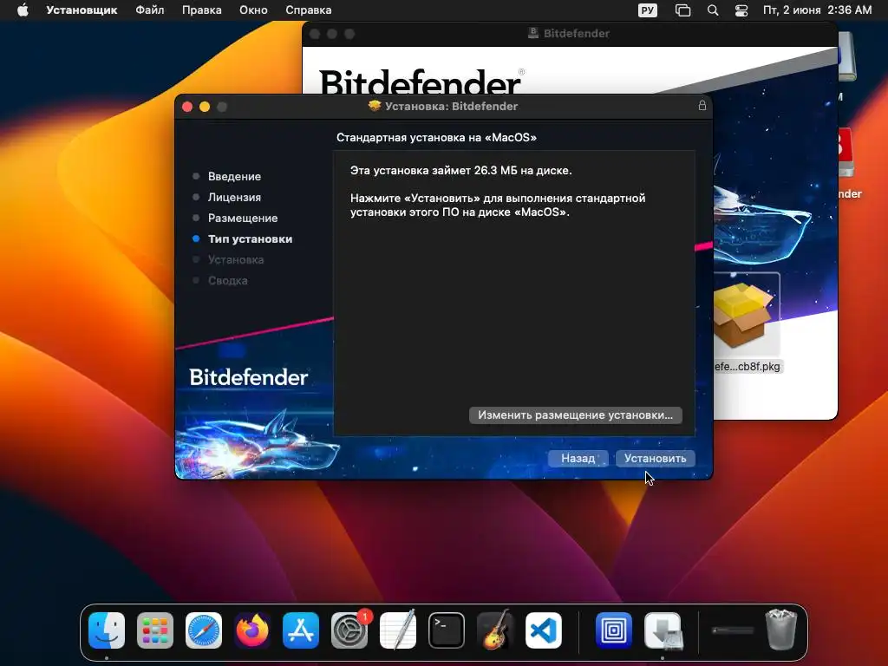
Task: Open the Окно menu
Action: point(253,10)
